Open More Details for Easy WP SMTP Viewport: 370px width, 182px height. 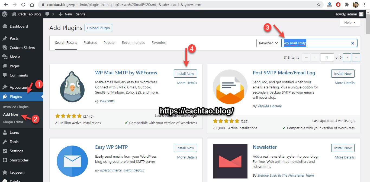pos(187,157)
